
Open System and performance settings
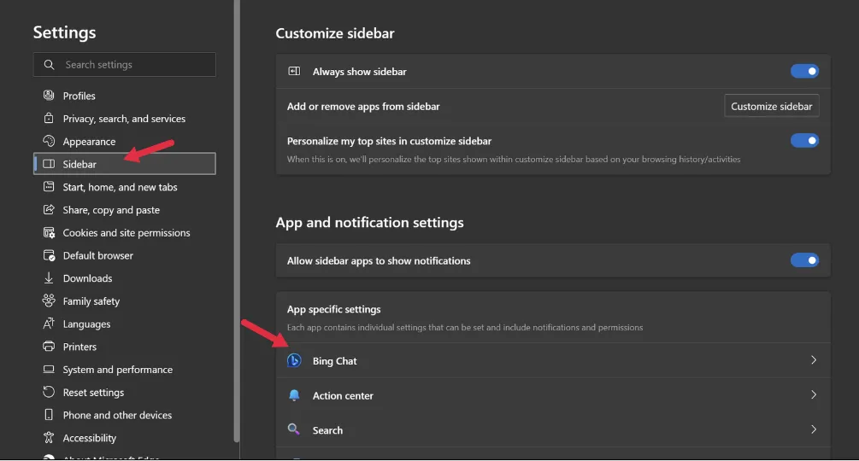(x=124, y=370)
